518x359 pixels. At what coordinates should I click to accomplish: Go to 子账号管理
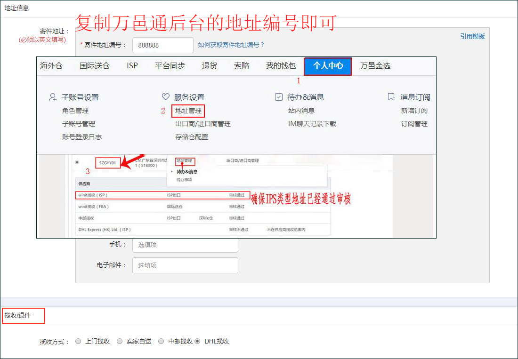point(79,124)
